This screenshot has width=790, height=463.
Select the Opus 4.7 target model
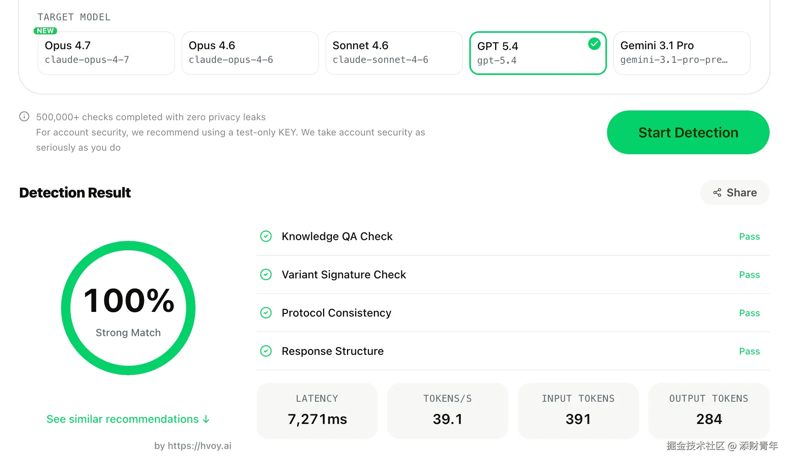(x=106, y=53)
